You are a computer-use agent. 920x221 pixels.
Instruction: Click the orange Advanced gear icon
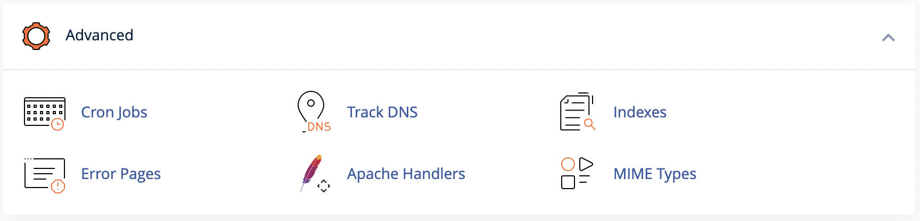tap(36, 36)
